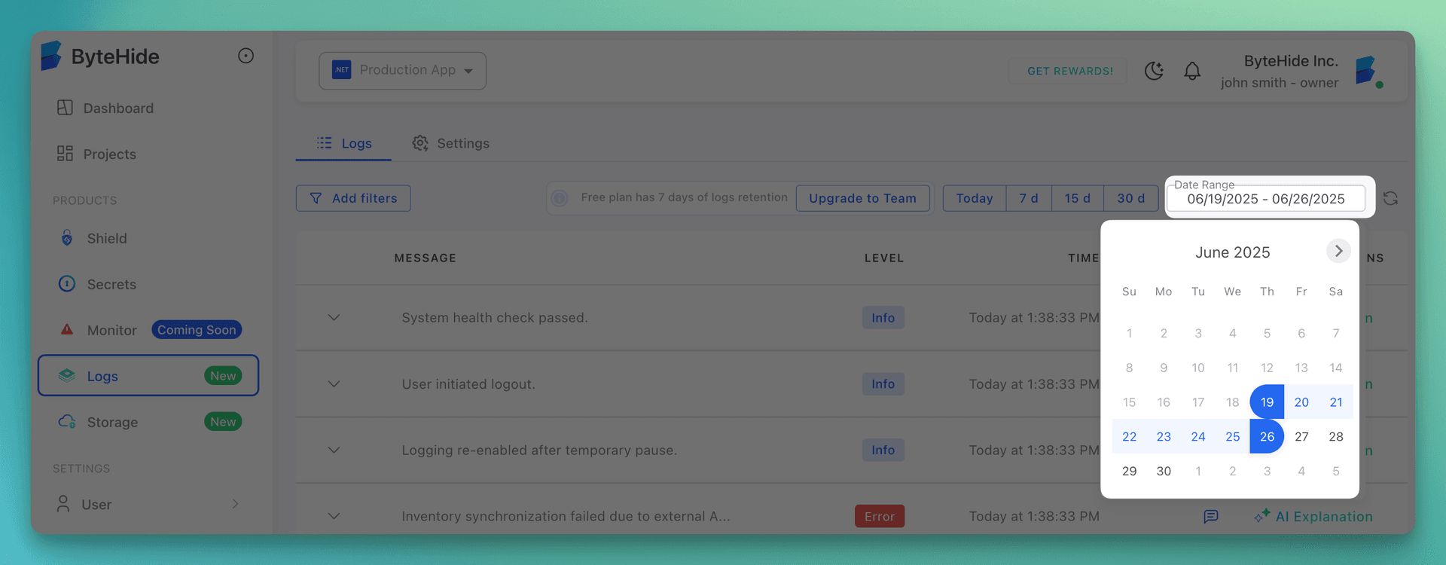1446x565 pixels.
Task: Click the retention notice info icon
Action: coord(560,198)
